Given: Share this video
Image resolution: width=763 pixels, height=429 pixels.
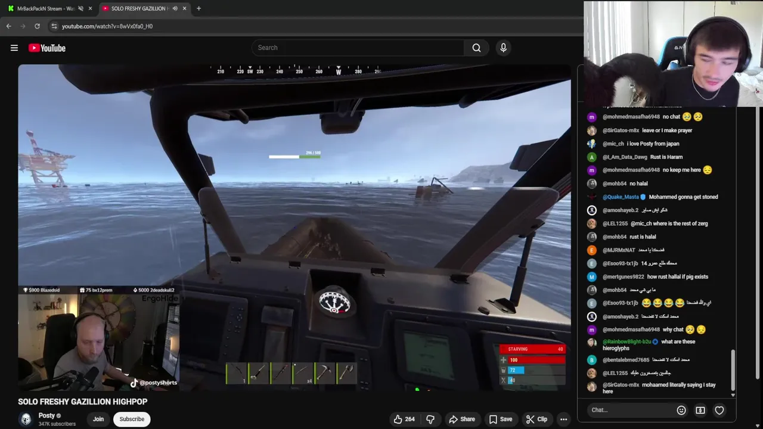Looking at the screenshot, I should pos(461,419).
